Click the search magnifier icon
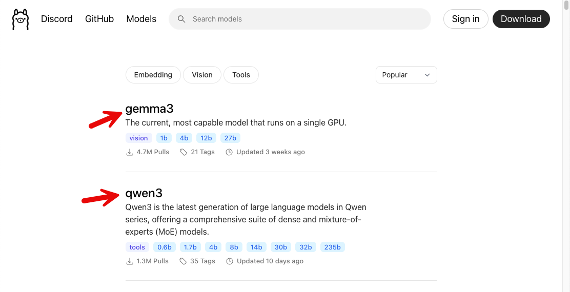The width and height of the screenshot is (570, 292). [x=181, y=19]
